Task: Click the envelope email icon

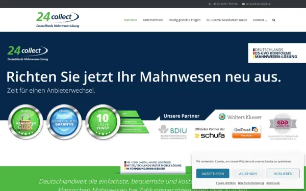Action: tap(243, 4)
